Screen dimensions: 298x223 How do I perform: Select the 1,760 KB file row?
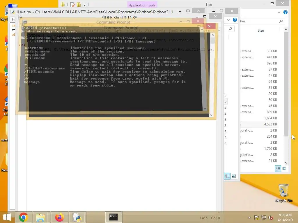click(x=259, y=148)
